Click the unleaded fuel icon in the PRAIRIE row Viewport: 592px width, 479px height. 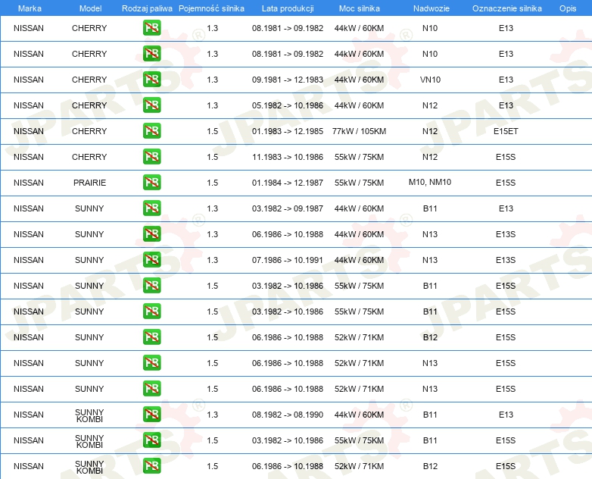pyautogui.click(x=151, y=182)
